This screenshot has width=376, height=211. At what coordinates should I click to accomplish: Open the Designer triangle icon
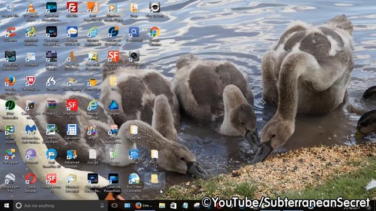[x=113, y=107]
